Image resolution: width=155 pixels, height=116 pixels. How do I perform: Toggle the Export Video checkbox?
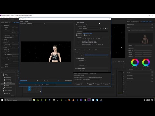76,35
